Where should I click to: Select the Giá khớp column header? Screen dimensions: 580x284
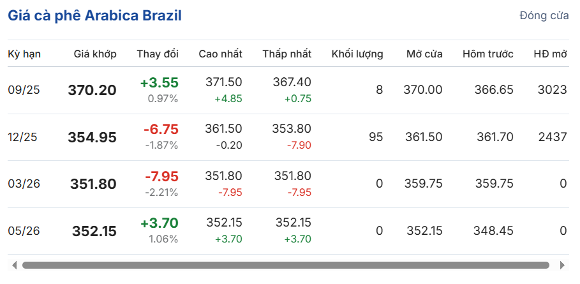tap(95, 54)
